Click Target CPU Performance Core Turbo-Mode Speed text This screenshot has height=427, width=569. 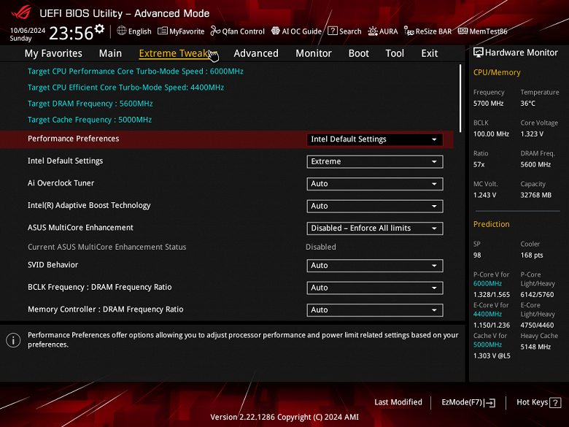pos(136,72)
